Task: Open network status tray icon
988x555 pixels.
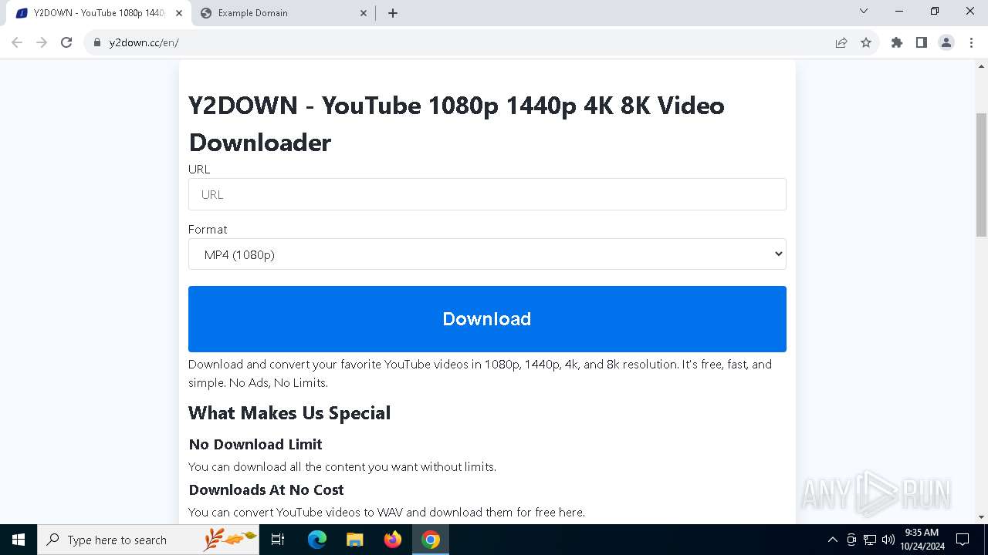Action: (x=870, y=540)
